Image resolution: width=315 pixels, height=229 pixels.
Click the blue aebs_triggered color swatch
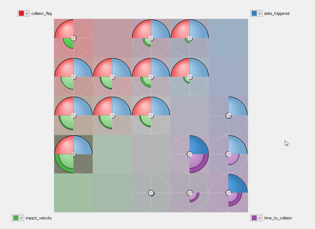pos(254,13)
